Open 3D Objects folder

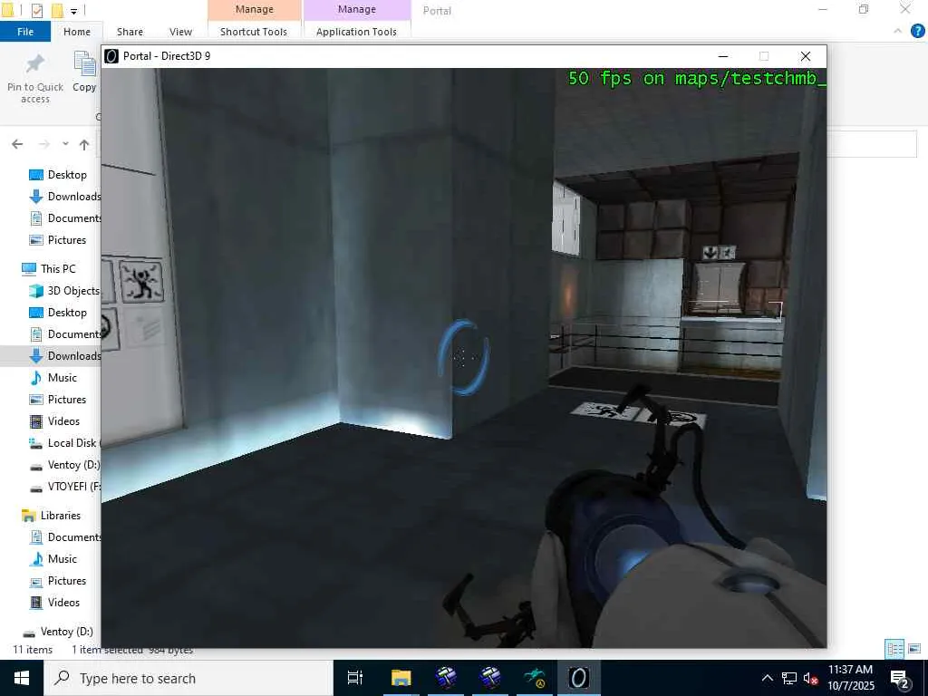tap(64, 291)
